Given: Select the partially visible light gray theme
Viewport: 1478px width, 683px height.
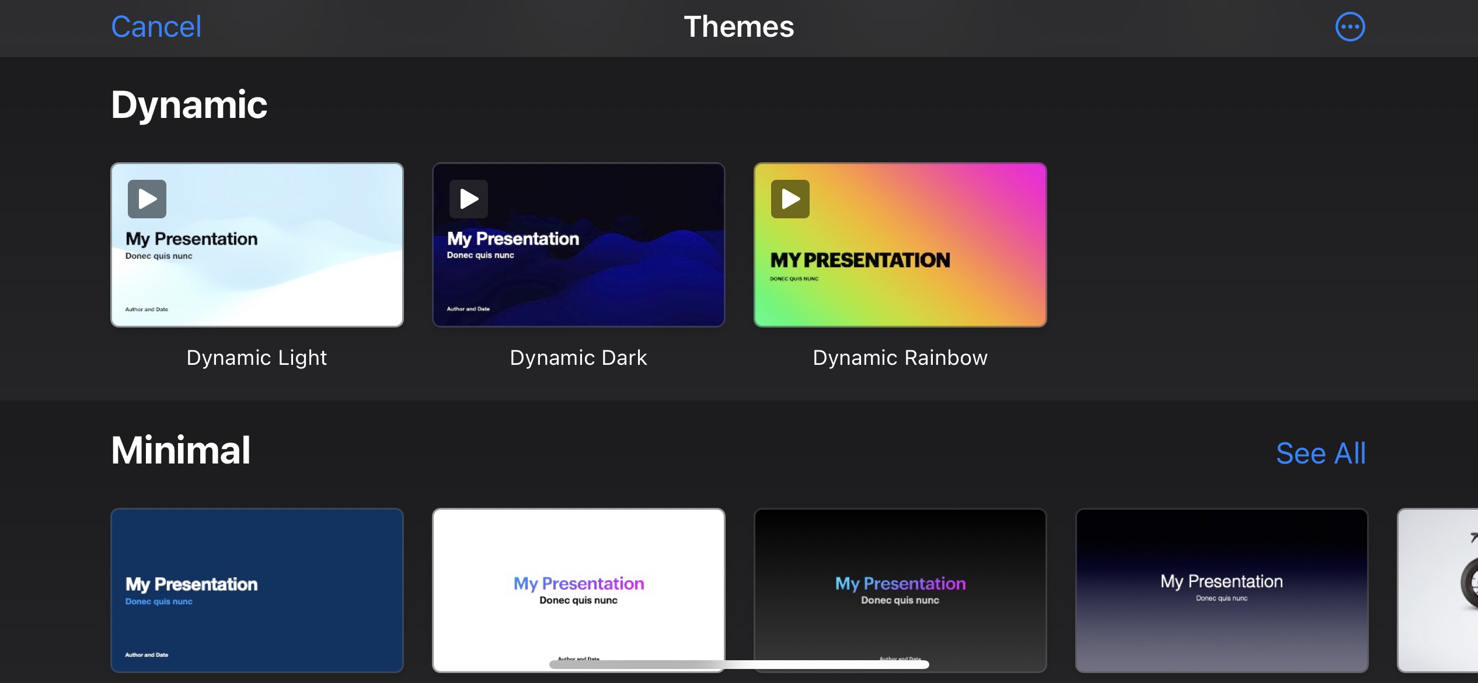Looking at the screenshot, I should pos(1438,590).
